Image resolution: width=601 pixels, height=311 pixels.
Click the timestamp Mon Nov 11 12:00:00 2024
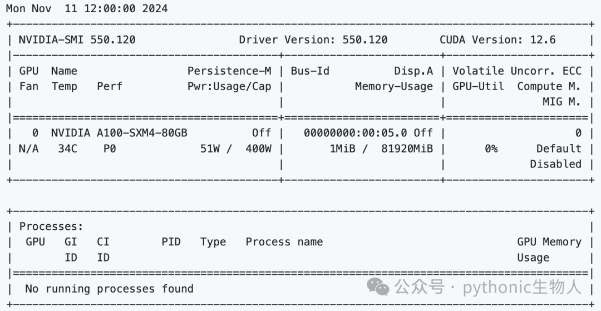pos(87,8)
